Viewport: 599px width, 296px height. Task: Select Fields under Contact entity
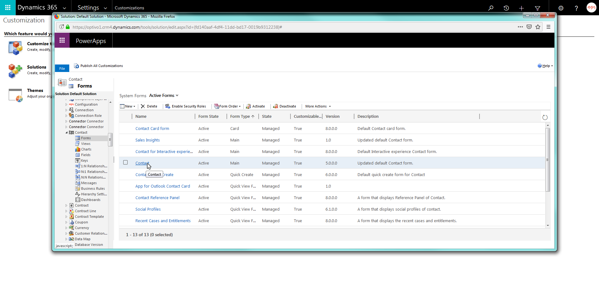[x=85, y=155]
